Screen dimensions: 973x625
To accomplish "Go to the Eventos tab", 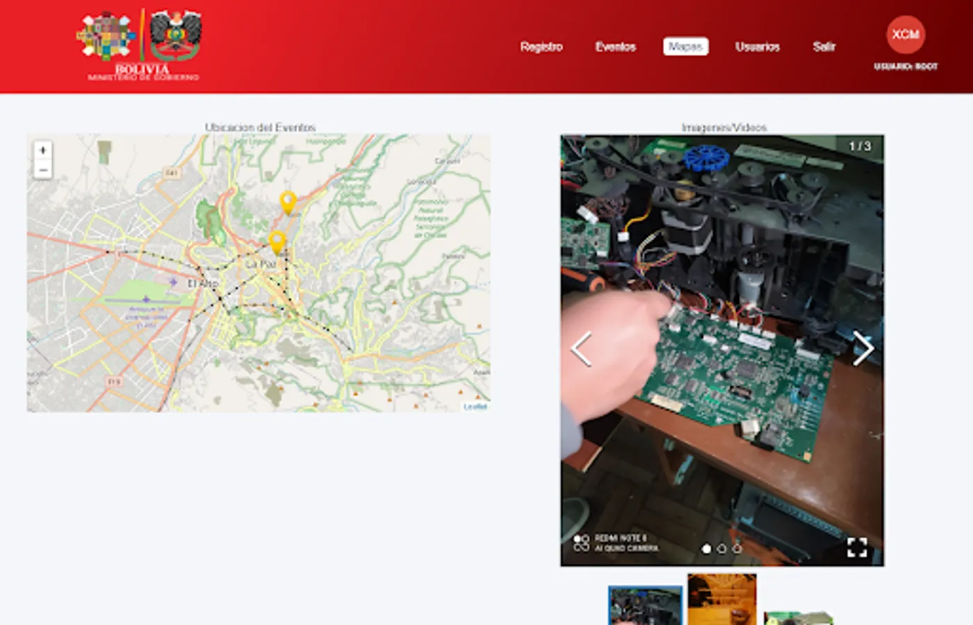I will pos(615,47).
